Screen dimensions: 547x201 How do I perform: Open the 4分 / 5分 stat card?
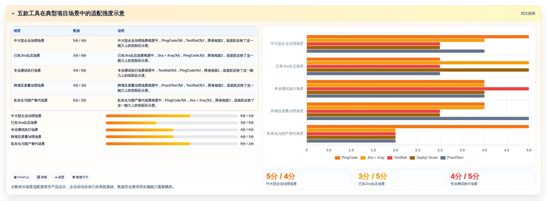[491, 179]
